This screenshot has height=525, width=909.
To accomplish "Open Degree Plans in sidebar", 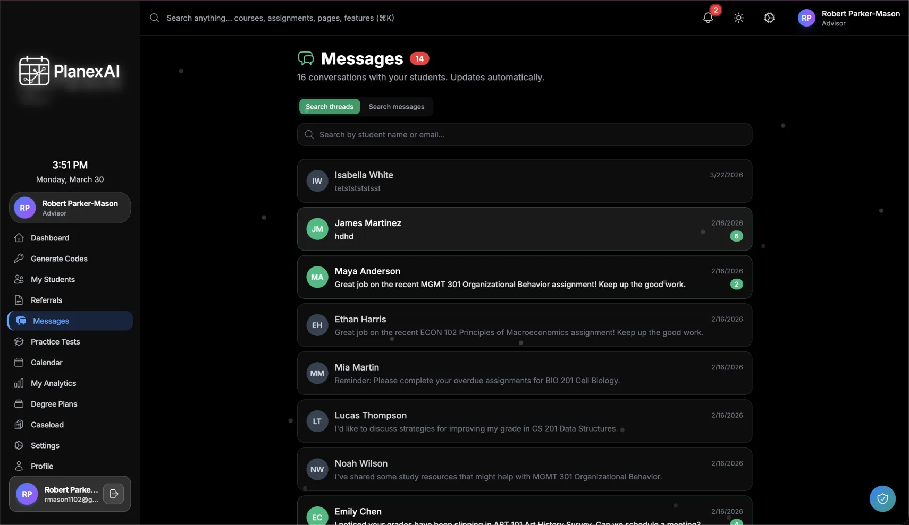I will coord(70,403).
